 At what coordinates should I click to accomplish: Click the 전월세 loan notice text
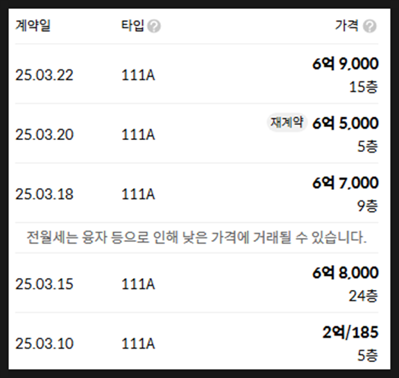tap(196, 237)
